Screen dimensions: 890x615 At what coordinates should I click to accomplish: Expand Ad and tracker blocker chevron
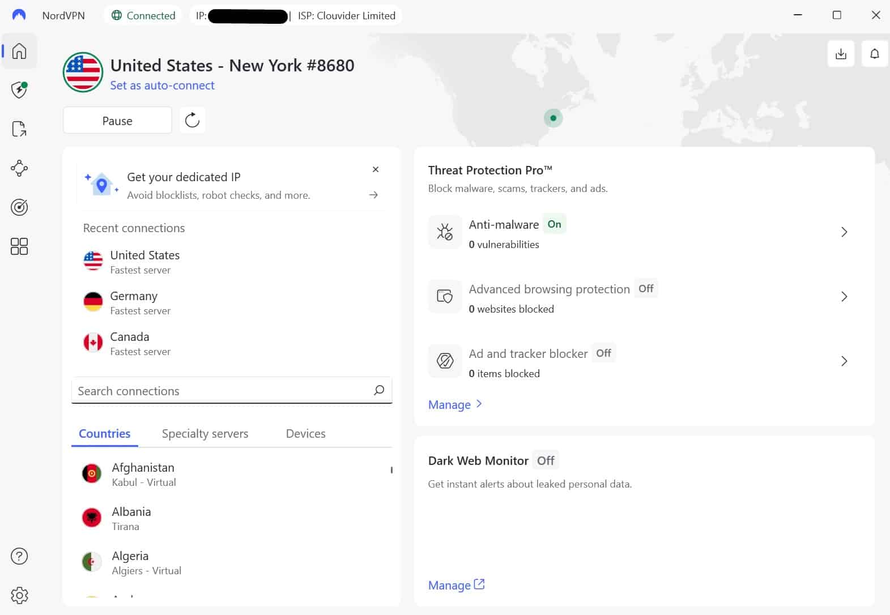coord(844,361)
